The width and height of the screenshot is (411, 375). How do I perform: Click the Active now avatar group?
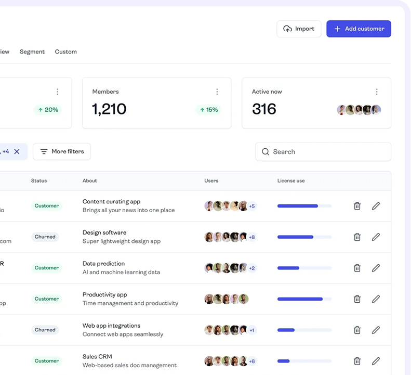point(359,110)
